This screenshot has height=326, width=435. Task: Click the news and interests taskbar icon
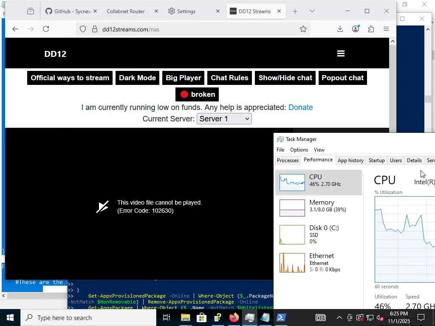(x=320, y=318)
